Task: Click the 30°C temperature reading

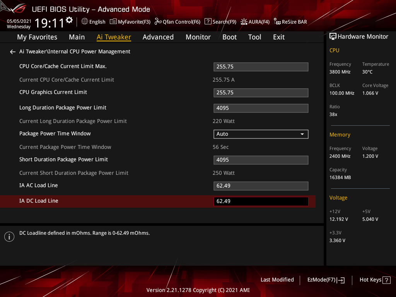Action: coord(367,72)
